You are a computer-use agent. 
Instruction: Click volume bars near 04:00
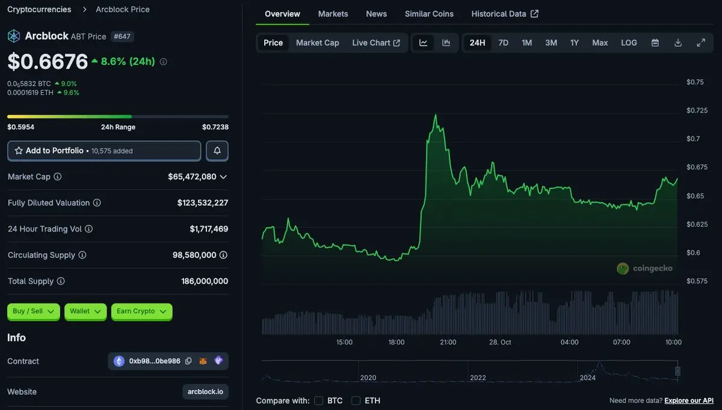(570, 313)
